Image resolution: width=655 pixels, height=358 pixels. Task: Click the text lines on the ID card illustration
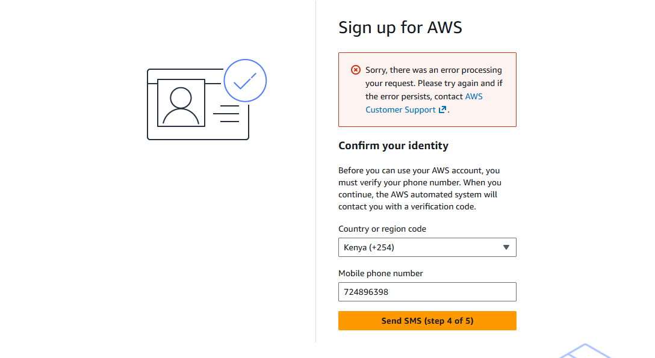[227, 114]
